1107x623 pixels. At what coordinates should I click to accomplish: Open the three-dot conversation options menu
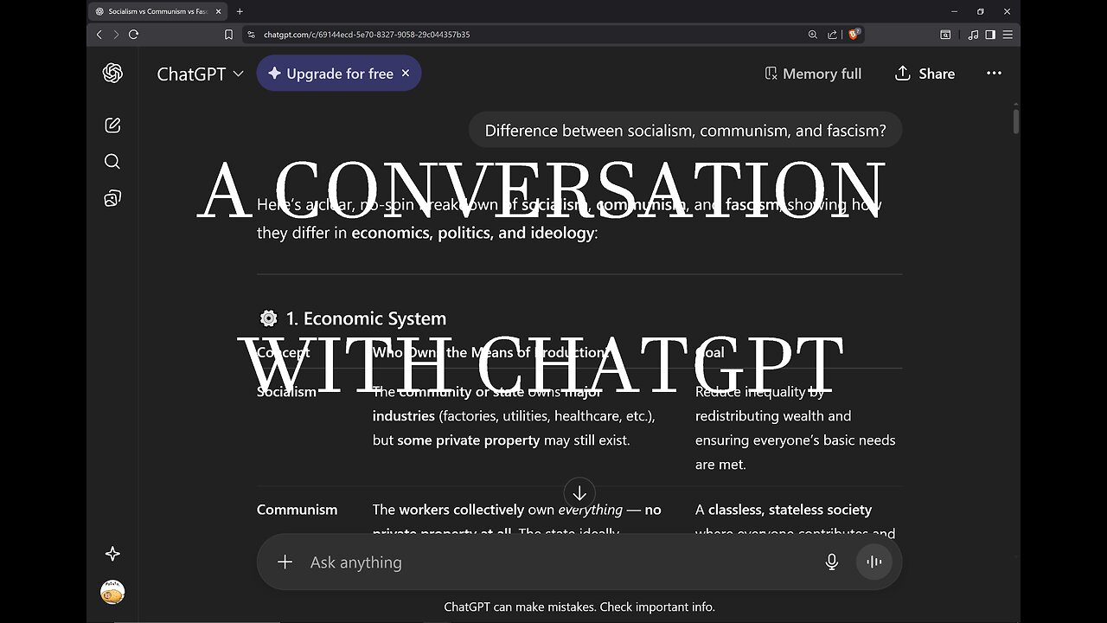(995, 74)
